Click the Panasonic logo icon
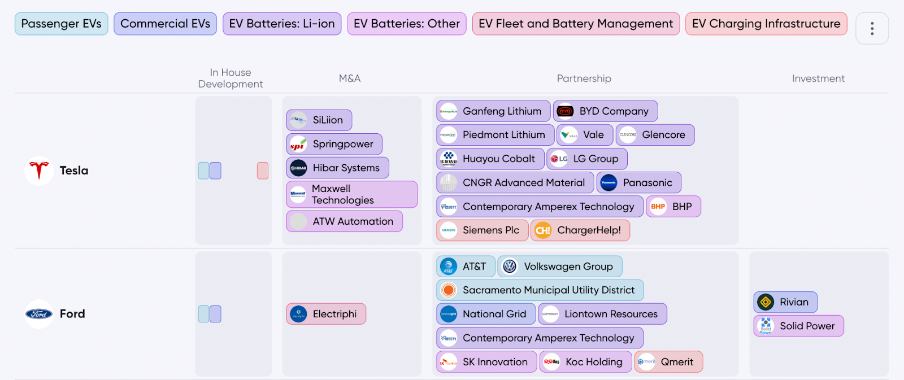The height and width of the screenshot is (380, 904). tap(609, 182)
